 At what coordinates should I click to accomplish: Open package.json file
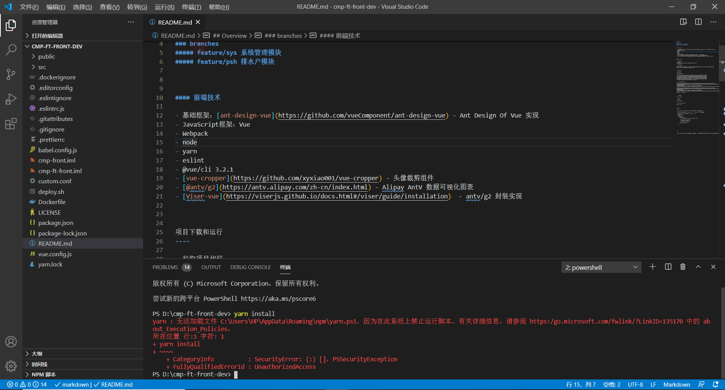(x=56, y=223)
